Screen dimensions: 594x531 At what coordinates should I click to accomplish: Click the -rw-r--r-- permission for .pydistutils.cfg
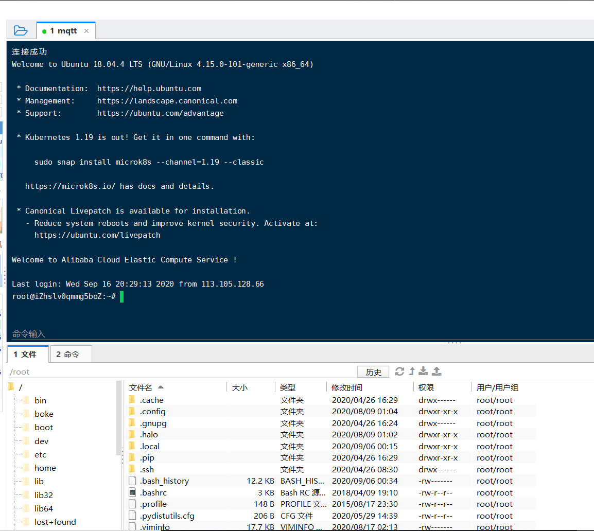click(435, 516)
